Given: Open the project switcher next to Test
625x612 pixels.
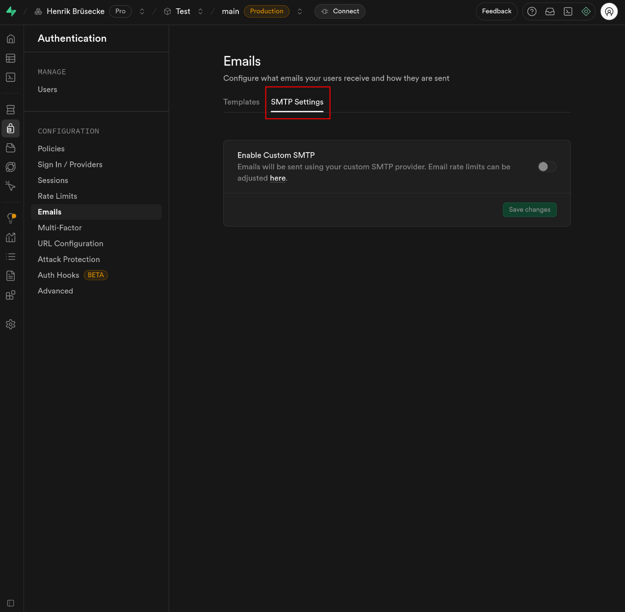Looking at the screenshot, I should [x=200, y=11].
